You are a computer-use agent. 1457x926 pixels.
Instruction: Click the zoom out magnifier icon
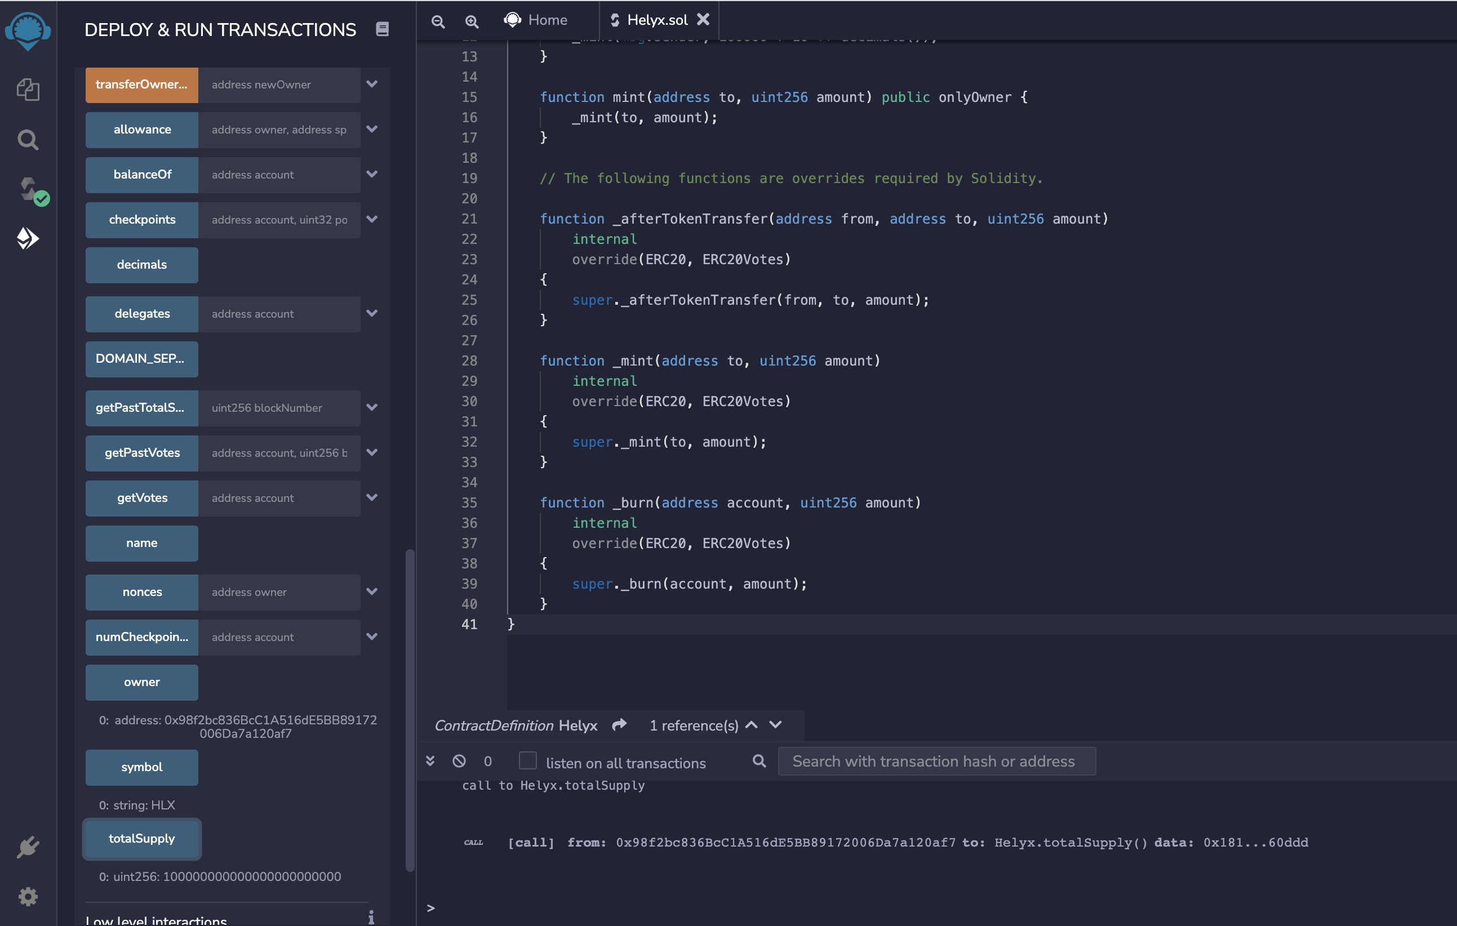point(438,21)
